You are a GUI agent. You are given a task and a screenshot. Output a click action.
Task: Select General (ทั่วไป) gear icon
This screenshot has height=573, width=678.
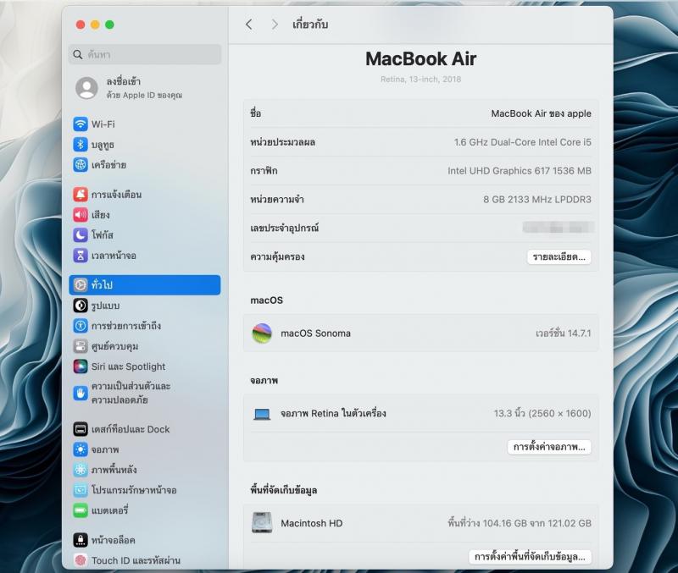click(81, 284)
